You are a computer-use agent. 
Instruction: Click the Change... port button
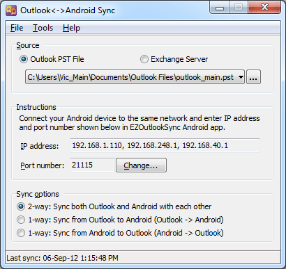tap(141, 165)
